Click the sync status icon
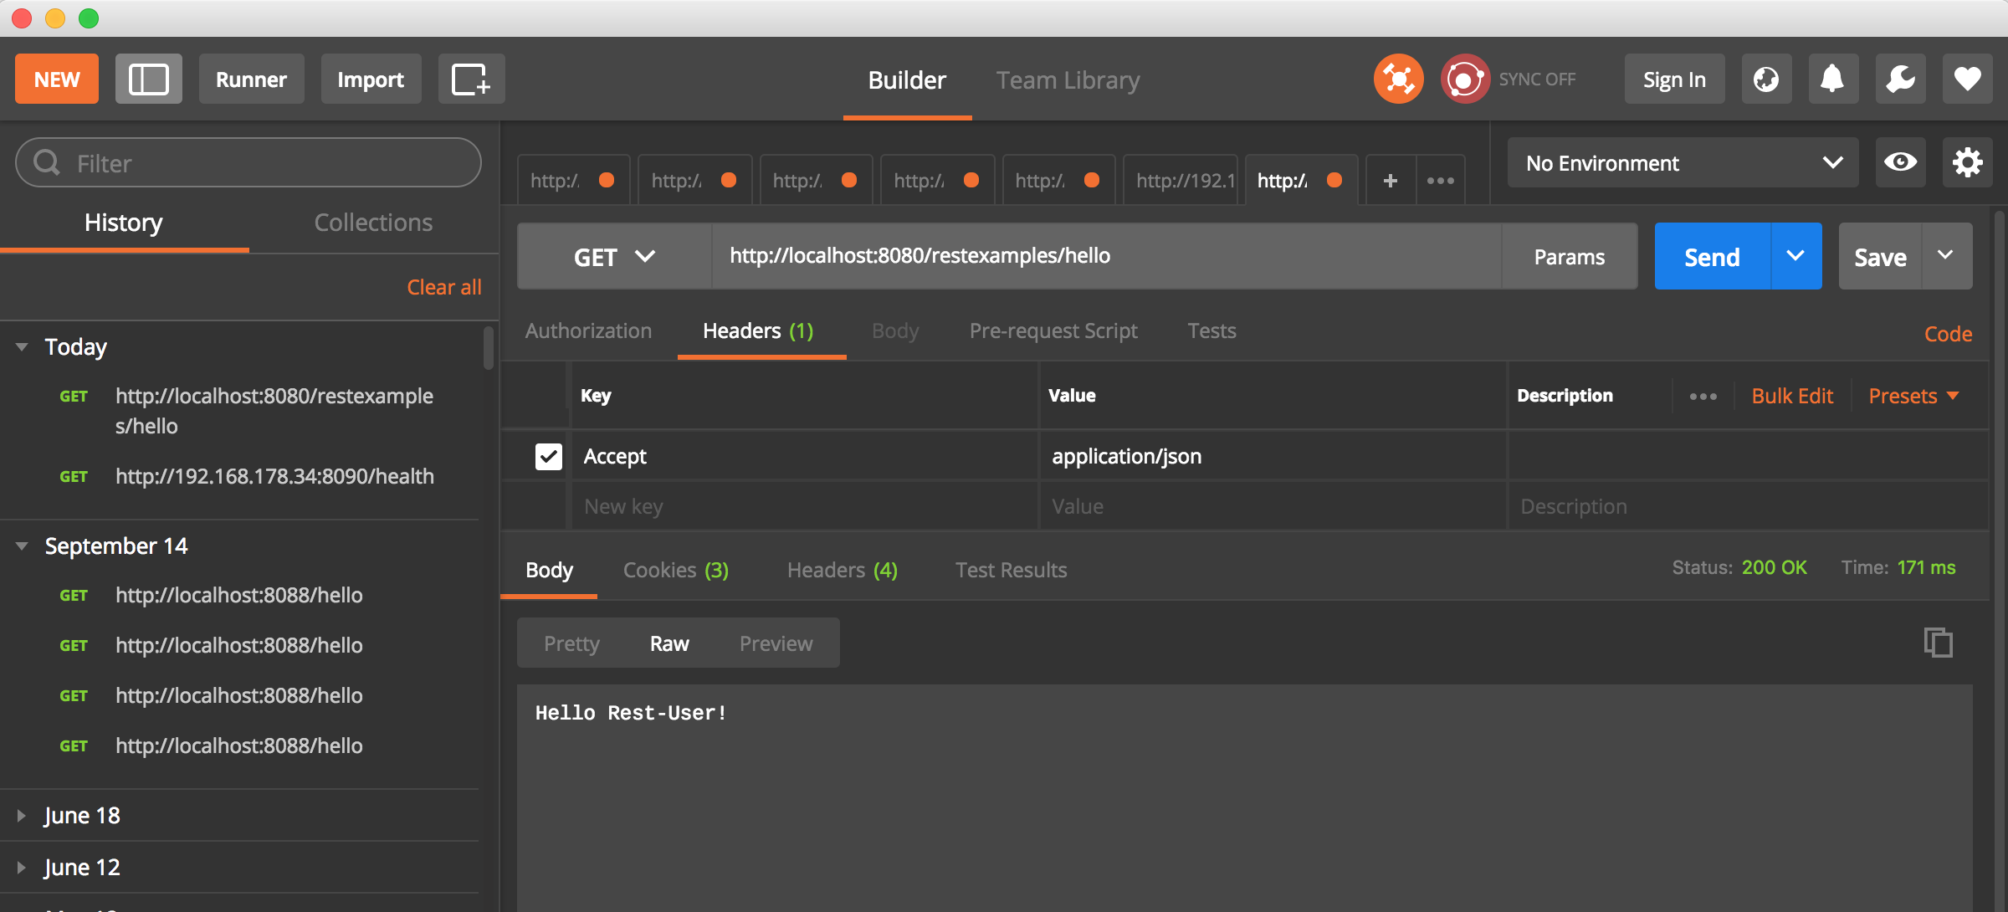2008x912 pixels. [1464, 79]
